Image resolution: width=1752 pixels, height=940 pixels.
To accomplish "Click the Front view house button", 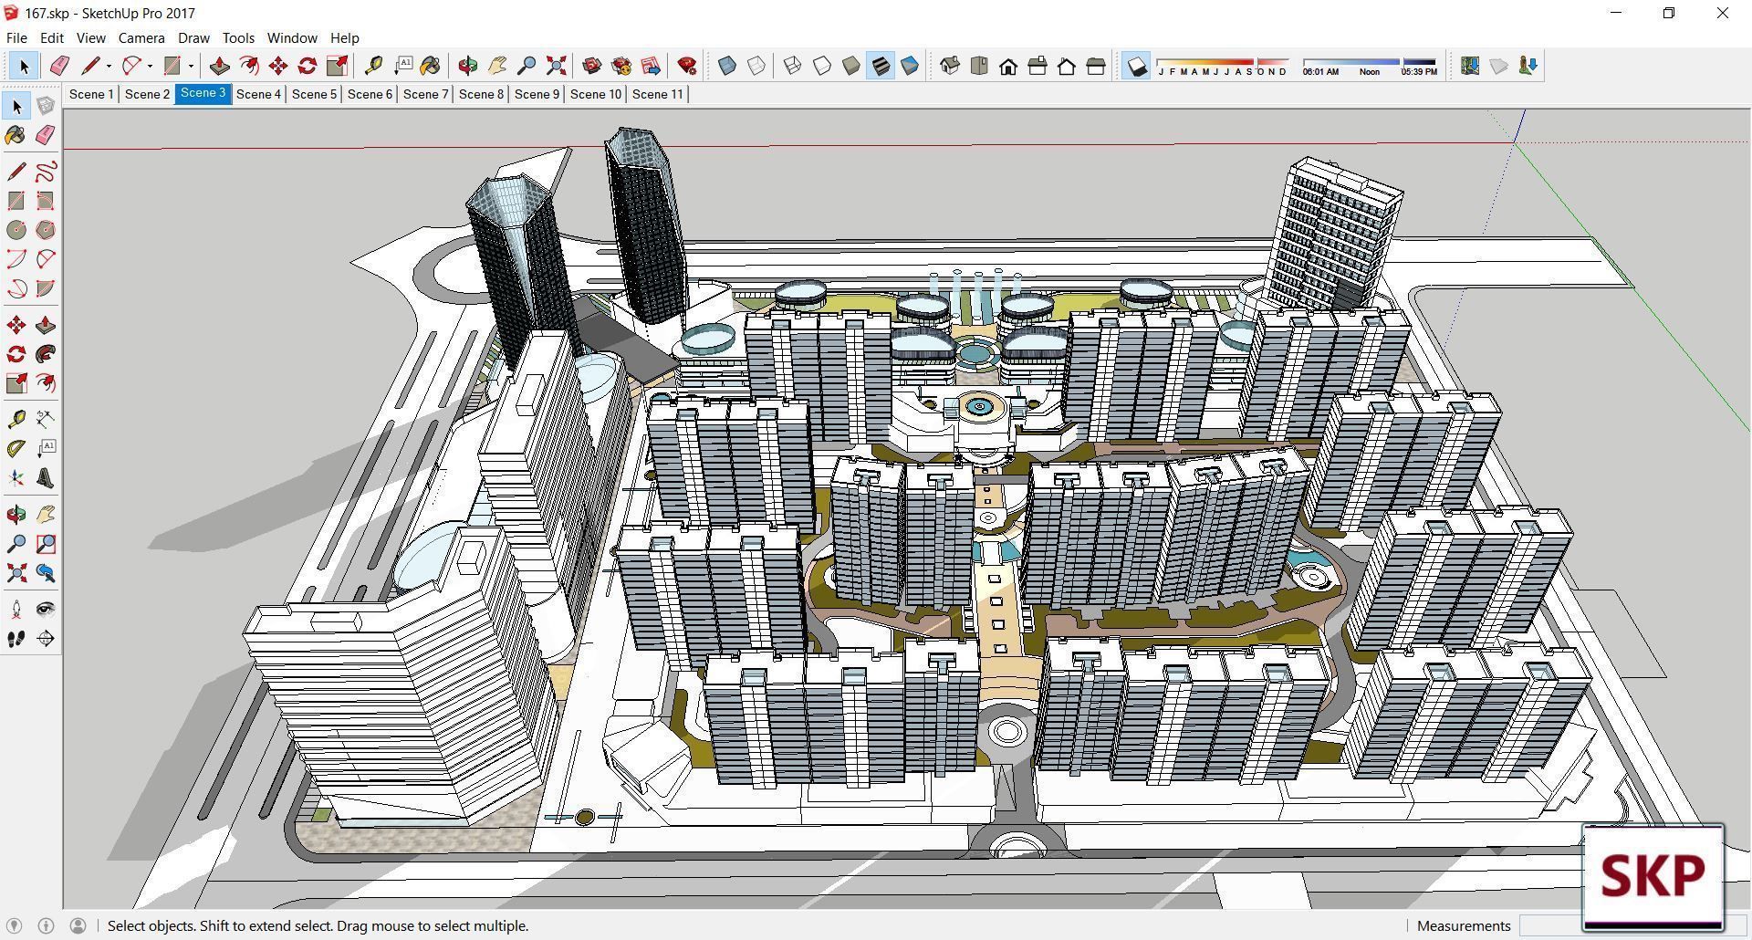I will click(x=1008, y=66).
